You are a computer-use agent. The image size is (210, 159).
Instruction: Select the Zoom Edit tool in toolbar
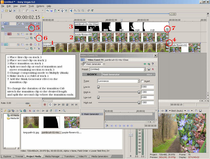click(83, 10)
